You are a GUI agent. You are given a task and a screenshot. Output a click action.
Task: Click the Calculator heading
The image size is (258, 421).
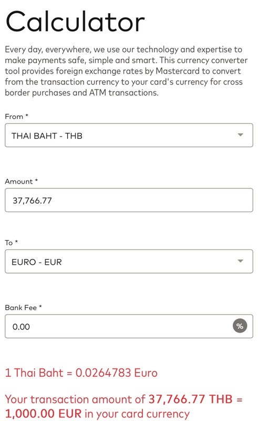coord(75,22)
